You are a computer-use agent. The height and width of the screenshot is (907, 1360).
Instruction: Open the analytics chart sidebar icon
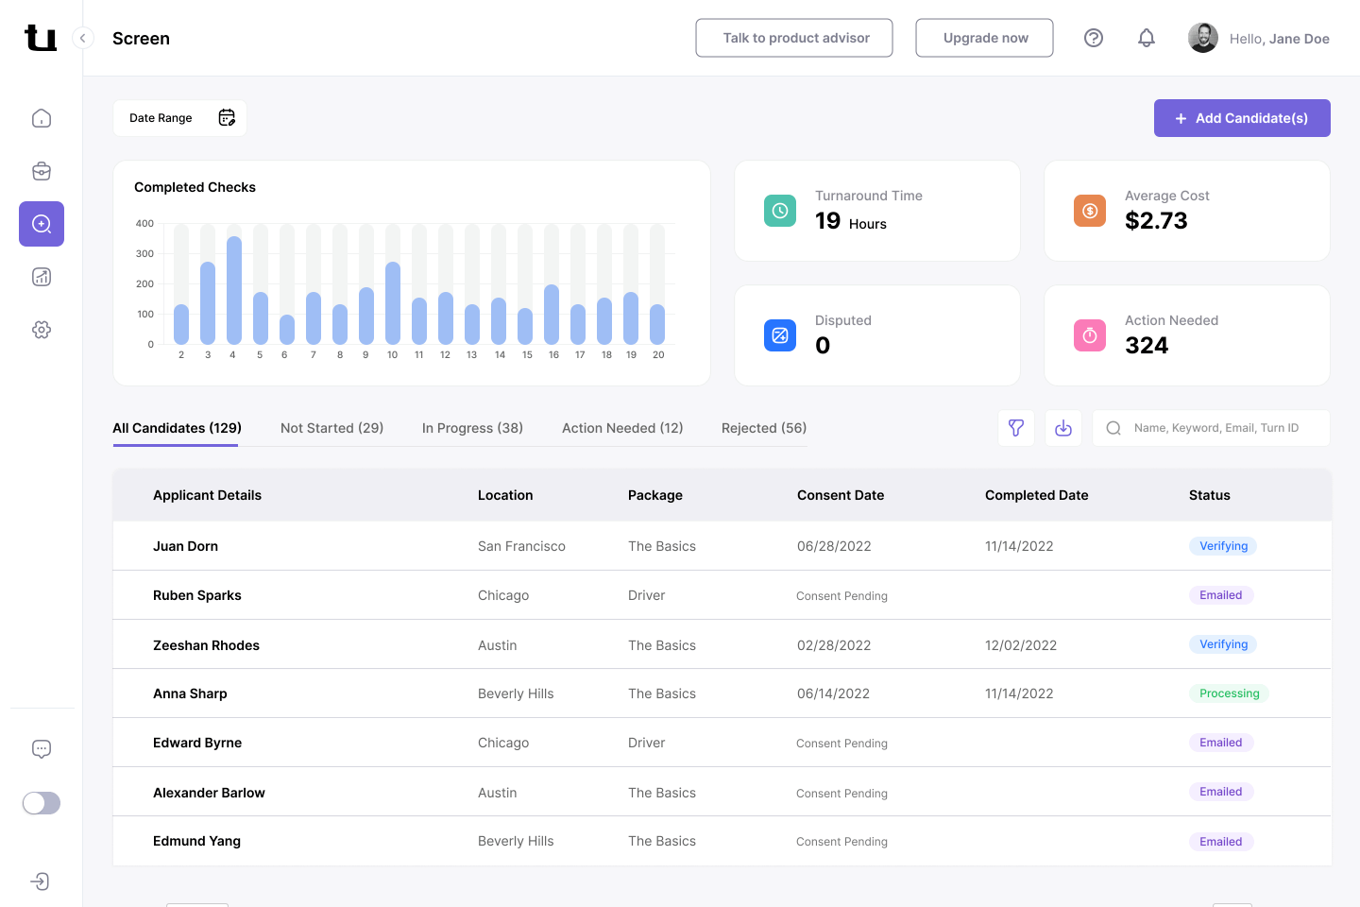tap(42, 277)
